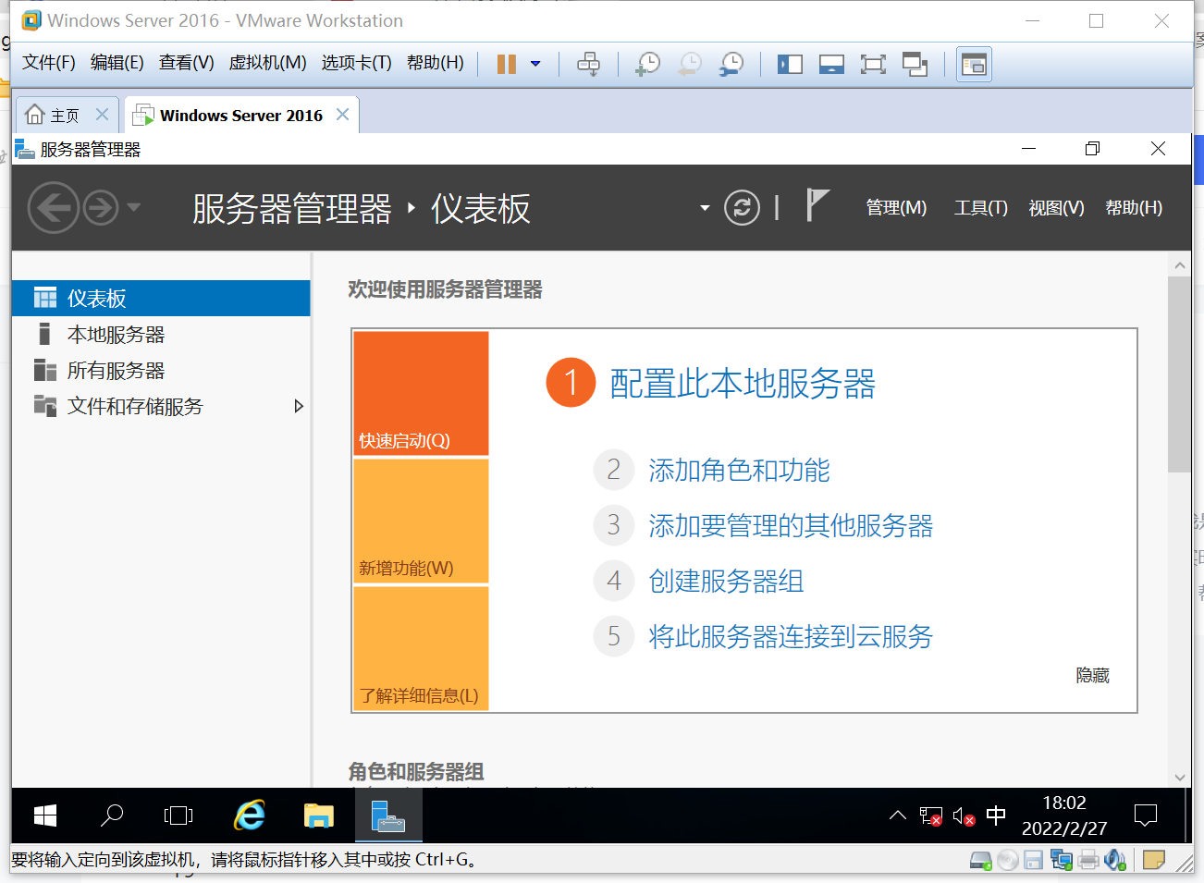
Task: Open VMware 帮助(H) menu in menu bar
Action: [436, 63]
